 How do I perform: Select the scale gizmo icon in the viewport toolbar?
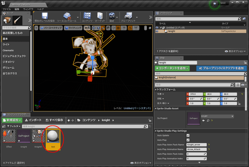(103, 28)
